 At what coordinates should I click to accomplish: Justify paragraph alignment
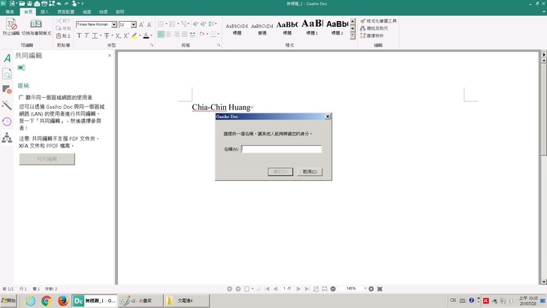point(185,35)
